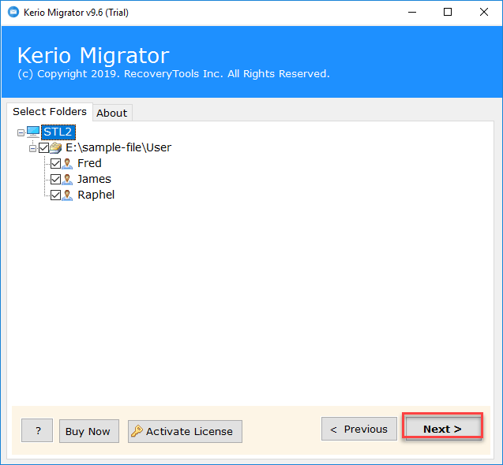Click the user icon next to Fred
The height and width of the screenshot is (465, 503).
pyautogui.click(x=67, y=163)
